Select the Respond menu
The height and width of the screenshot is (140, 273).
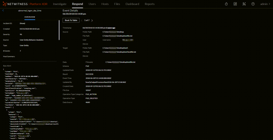click(x=77, y=4)
